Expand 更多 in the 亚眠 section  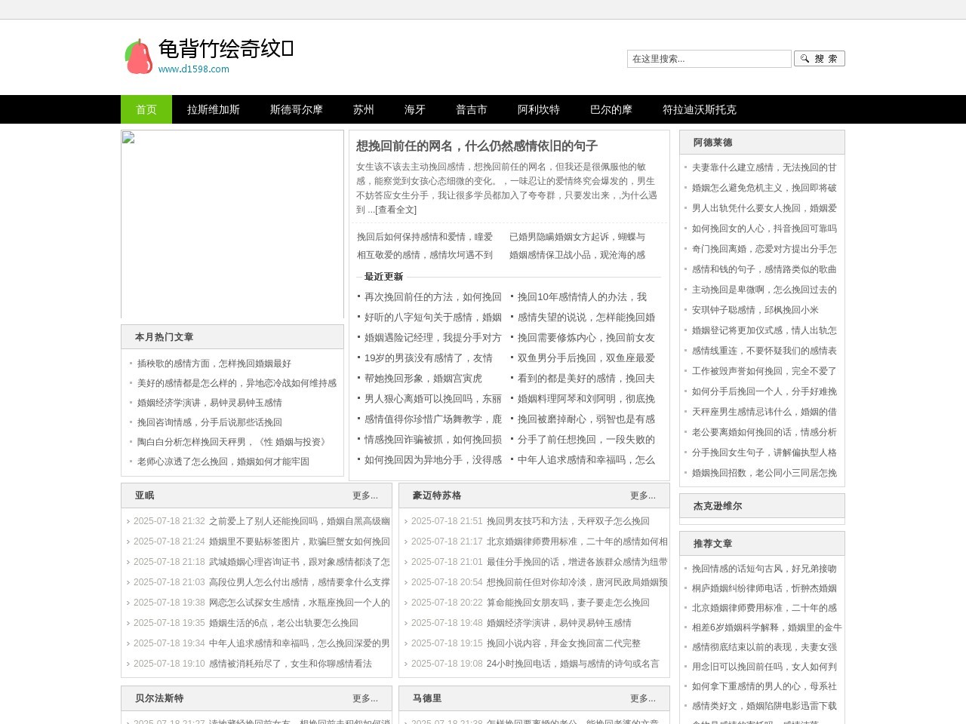pyautogui.click(x=364, y=496)
